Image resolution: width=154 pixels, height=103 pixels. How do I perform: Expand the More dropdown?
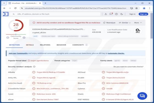[x=138, y=23]
